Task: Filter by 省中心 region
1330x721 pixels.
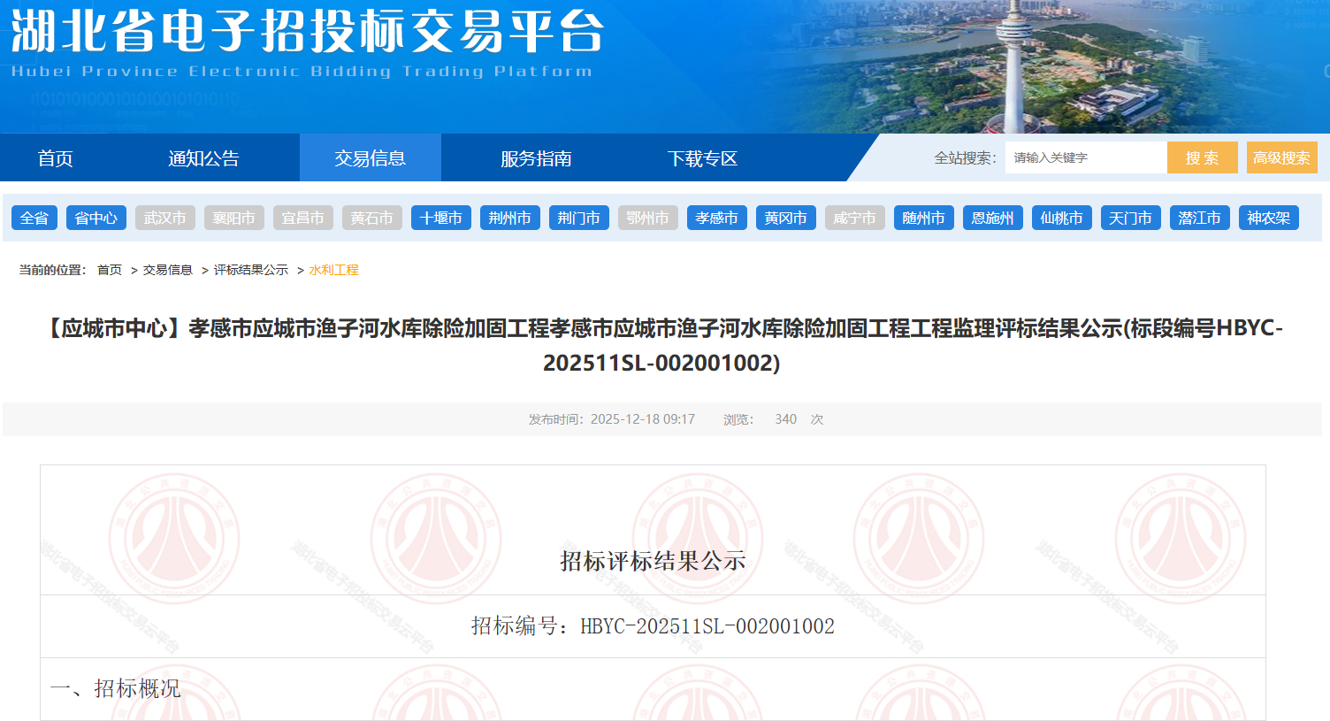Action: click(x=96, y=218)
